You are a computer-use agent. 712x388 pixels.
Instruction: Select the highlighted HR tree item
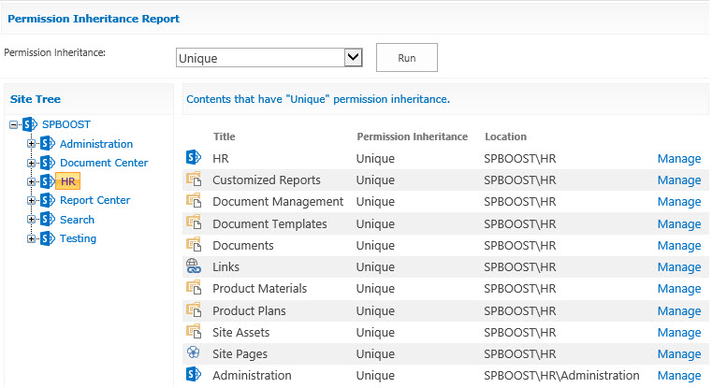[x=68, y=181]
